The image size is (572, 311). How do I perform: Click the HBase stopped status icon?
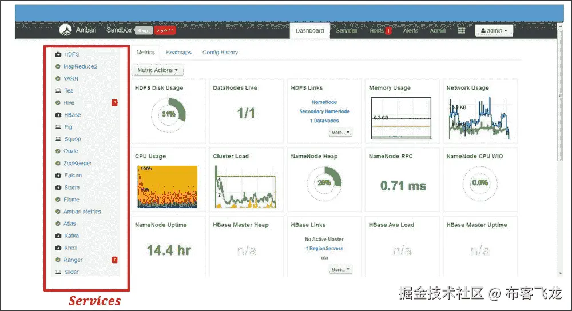pyautogui.click(x=58, y=115)
